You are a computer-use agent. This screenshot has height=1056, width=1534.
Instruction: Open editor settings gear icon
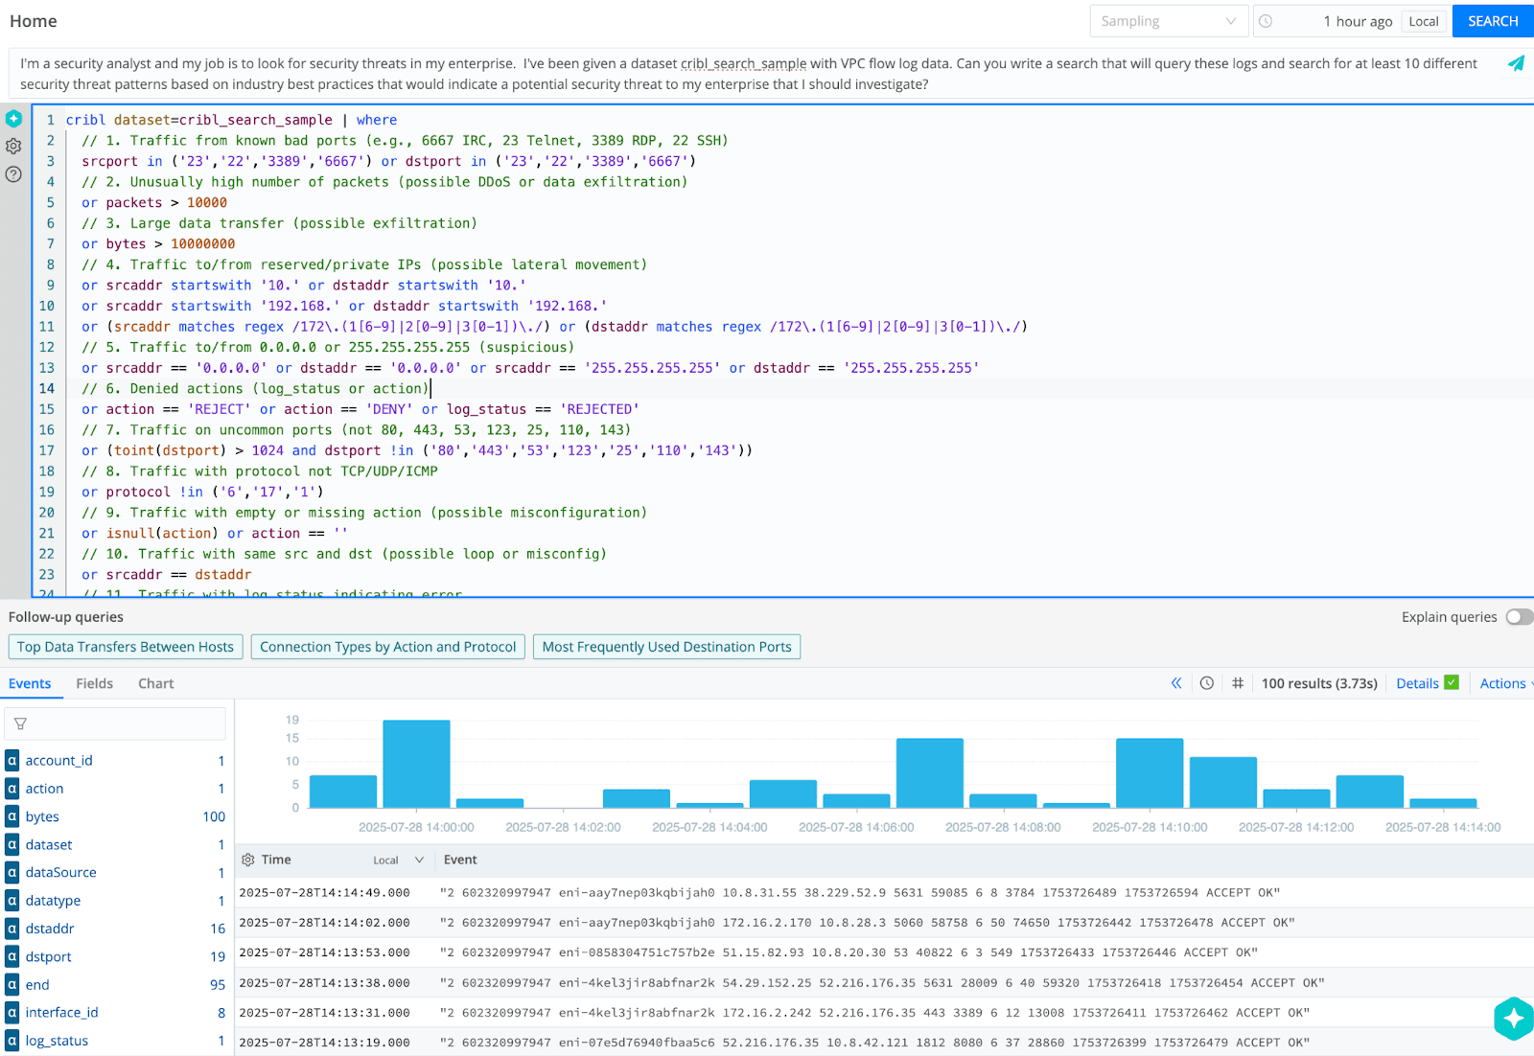coord(13,147)
